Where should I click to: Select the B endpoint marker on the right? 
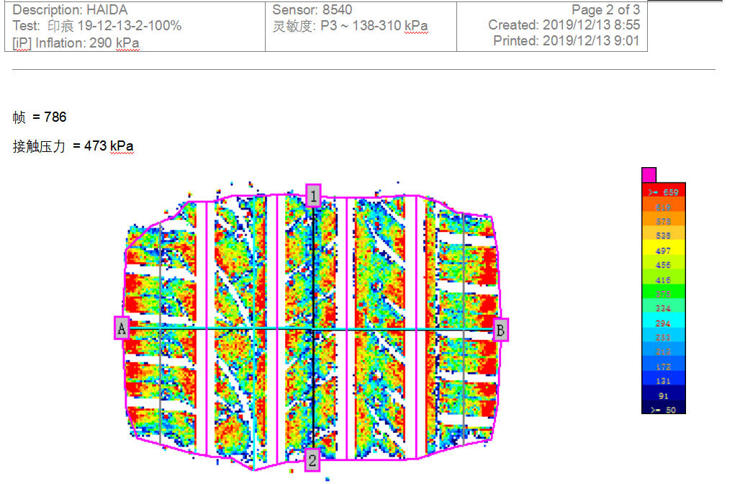click(500, 329)
